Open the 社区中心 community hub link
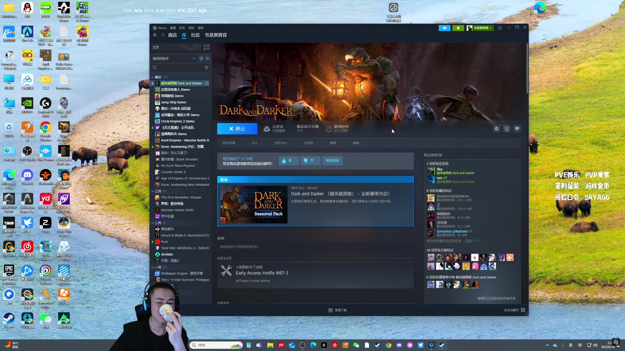The height and width of the screenshot is (351, 625). coord(281,143)
